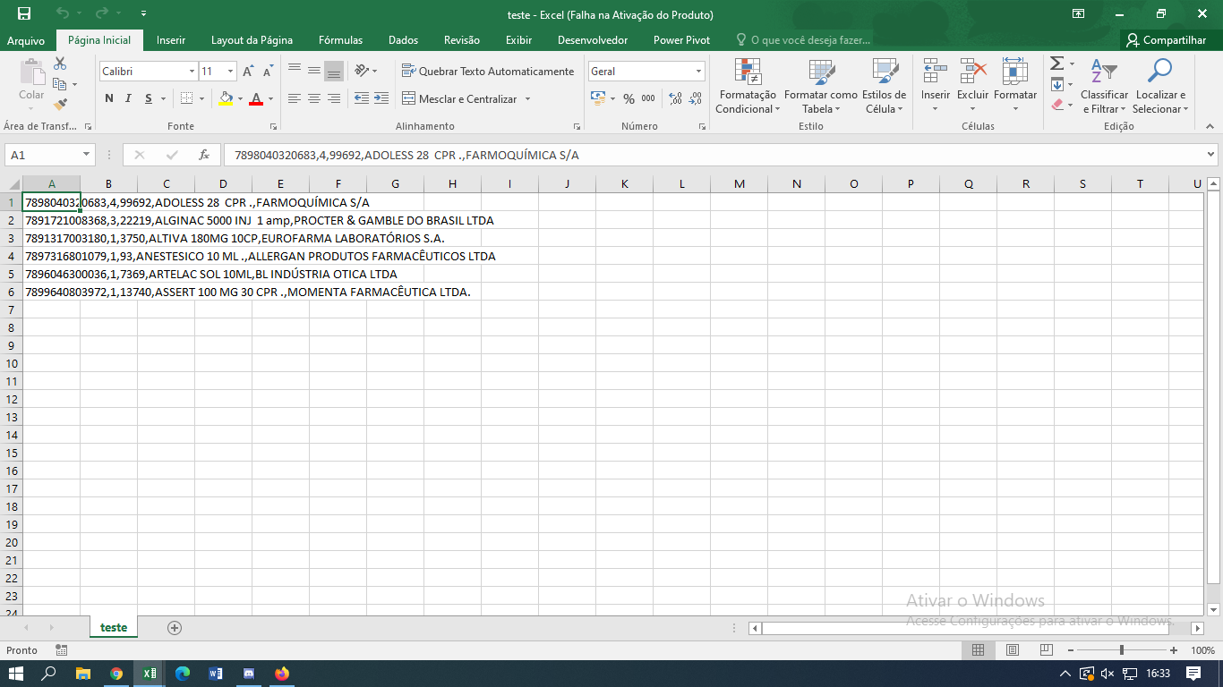Click the Cut scissors icon
Image resolution: width=1223 pixels, height=687 pixels.
click(60, 64)
